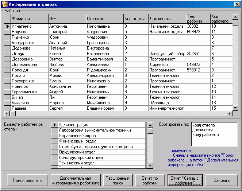Open 'Дополнительная информация о работнике'
This screenshot has height=191, width=242.
75,180
